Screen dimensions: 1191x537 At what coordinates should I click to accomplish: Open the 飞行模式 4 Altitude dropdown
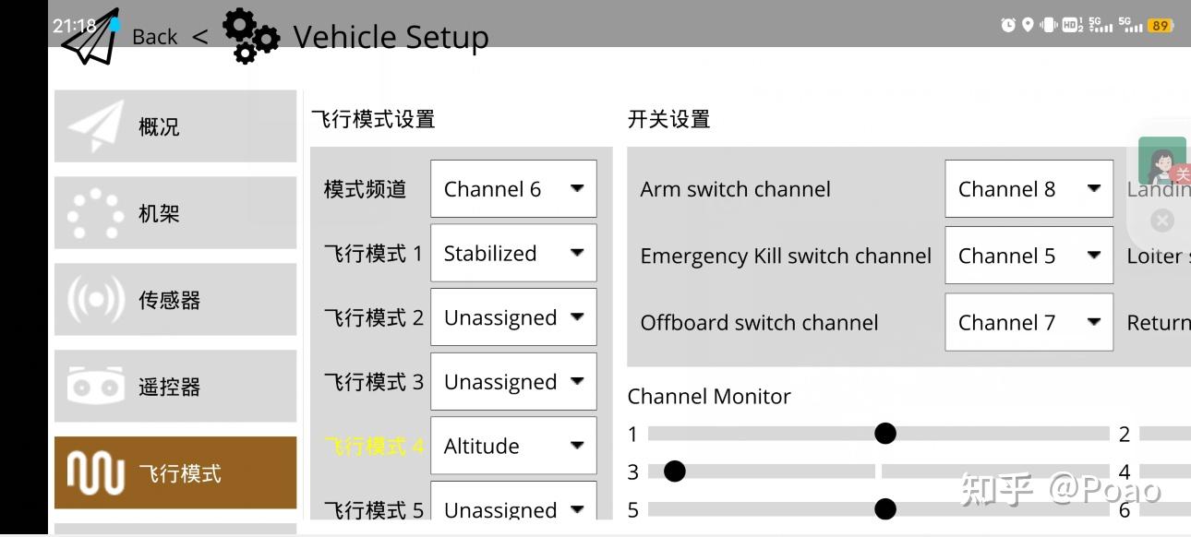[x=513, y=447]
